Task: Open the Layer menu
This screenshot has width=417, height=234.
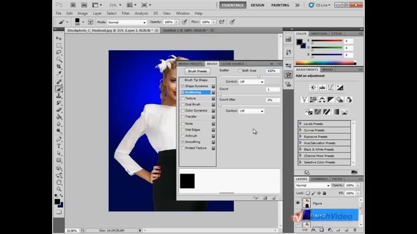Action: 97,13
